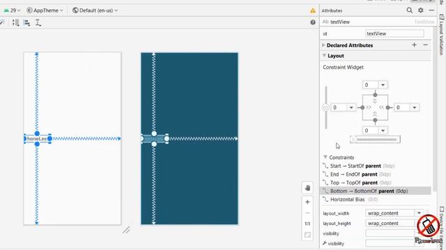The height and width of the screenshot is (250, 446).
Task: Click the right constraint anchor dot in widget
Action: click(x=388, y=108)
